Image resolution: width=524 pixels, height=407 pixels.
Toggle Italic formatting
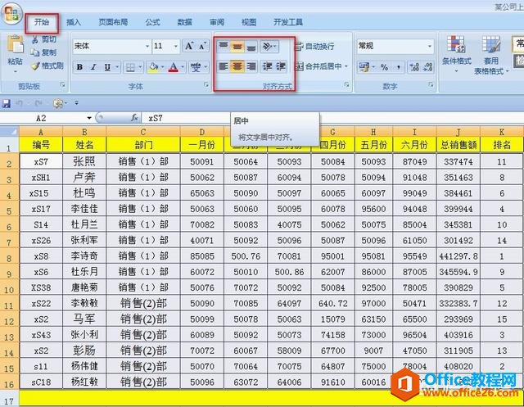(x=93, y=67)
